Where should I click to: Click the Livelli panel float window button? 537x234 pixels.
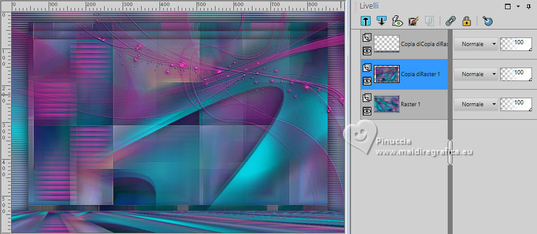tap(508, 7)
